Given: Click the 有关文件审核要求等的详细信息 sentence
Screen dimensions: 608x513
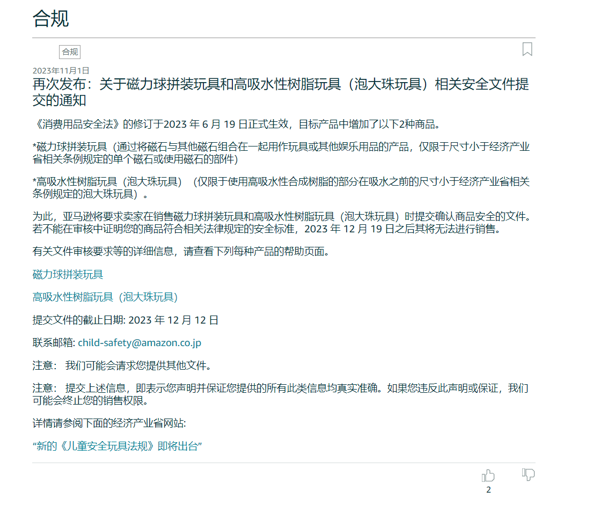Looking at the screenshot, I should 180,252.
